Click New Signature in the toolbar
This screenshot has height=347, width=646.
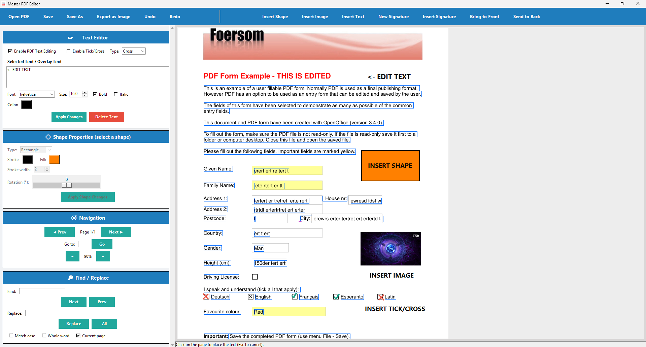click(393, 17)
